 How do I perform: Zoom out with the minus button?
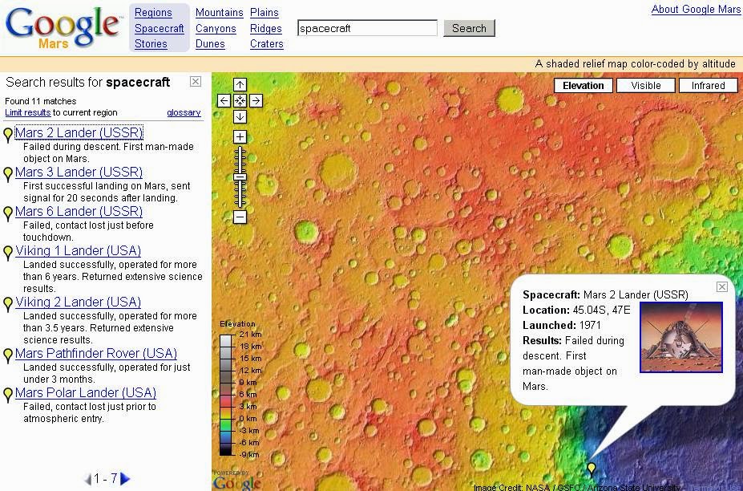point(240,217)
